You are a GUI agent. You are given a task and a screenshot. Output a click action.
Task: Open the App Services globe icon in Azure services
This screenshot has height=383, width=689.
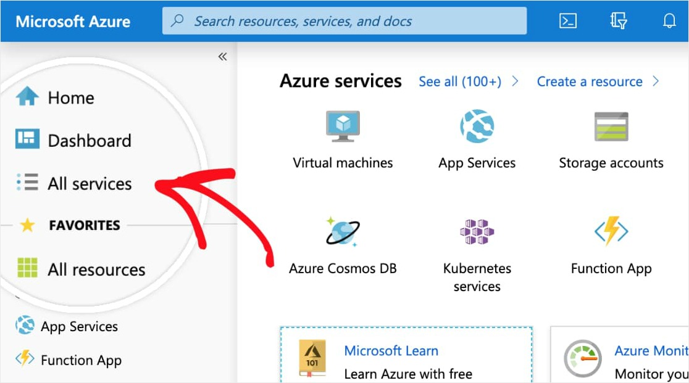(x=477, y=126)
